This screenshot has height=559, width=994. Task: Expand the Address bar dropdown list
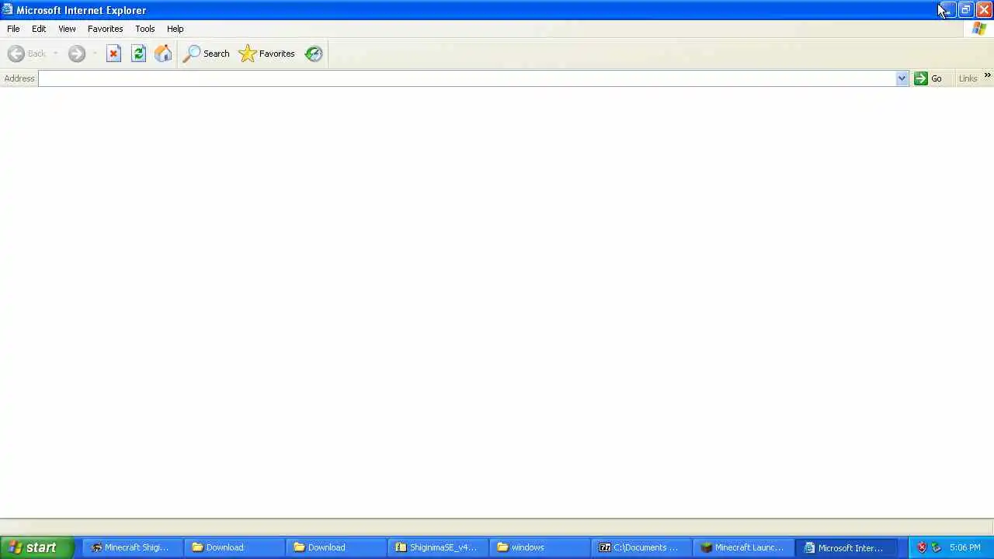click(x=902, y=78)
